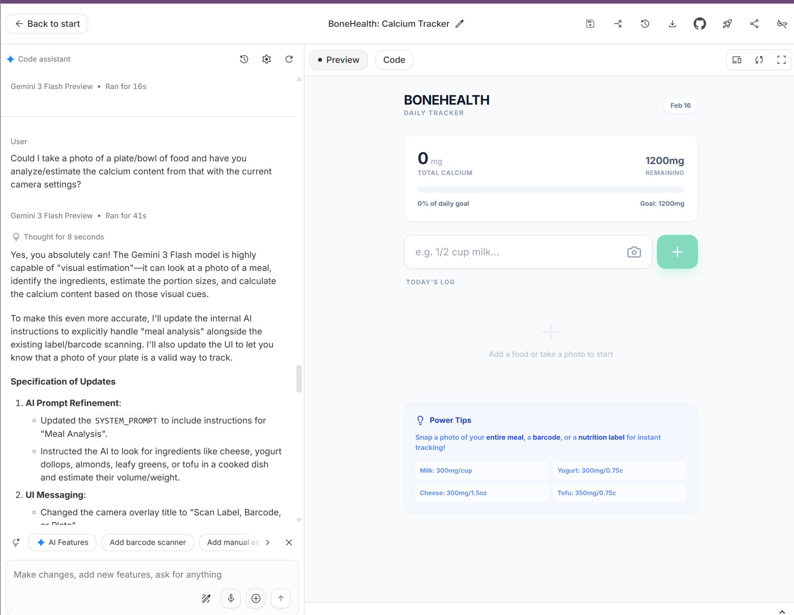This screenshot has width=794, height=615.
Task: Switch to the Code tab
Action: pos(394,60)
